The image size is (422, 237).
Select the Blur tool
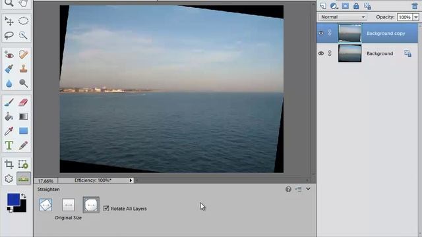point(9,84)
